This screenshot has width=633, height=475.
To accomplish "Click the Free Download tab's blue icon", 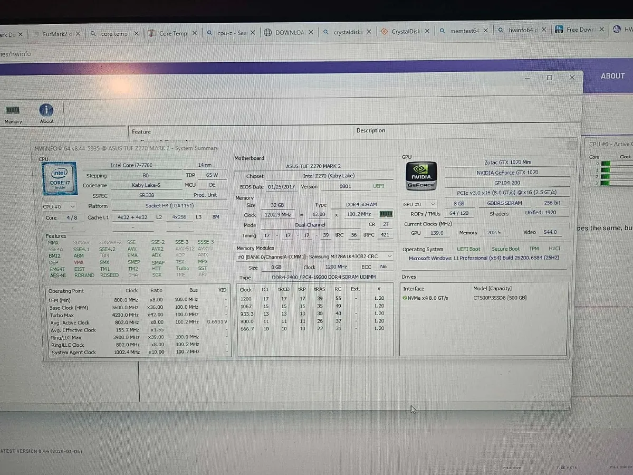I will pyautogui.click(x=559, y=30).
